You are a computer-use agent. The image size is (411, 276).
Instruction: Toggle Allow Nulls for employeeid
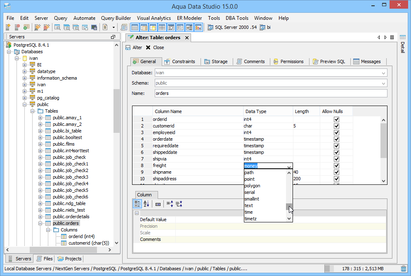pyautogui.click(x=337, y=132)
